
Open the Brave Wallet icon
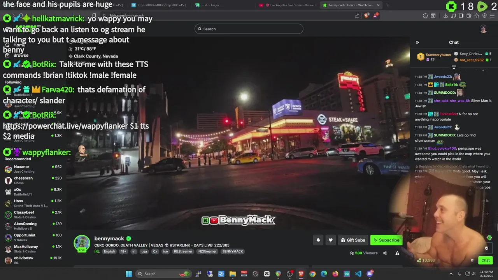point(469,16)
